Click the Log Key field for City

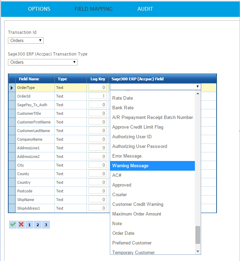click(x=97, y=165)
